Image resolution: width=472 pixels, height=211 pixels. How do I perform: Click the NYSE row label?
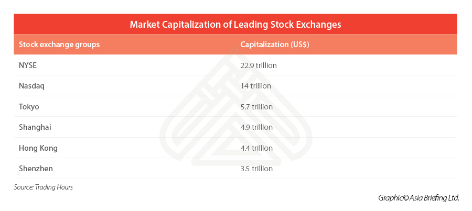[x=28, y=65]
